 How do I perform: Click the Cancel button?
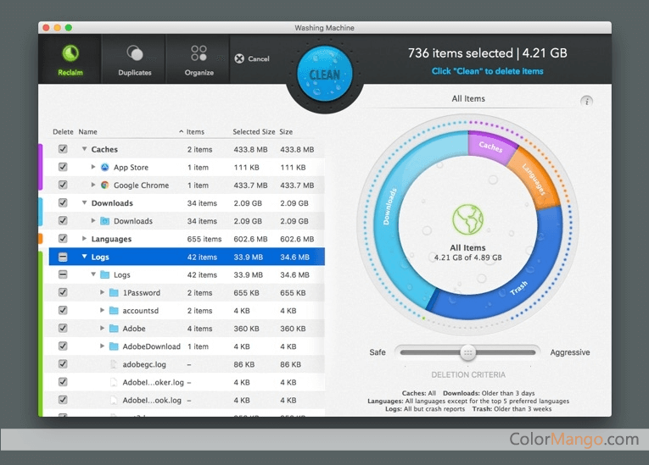[x=252, y=59]
